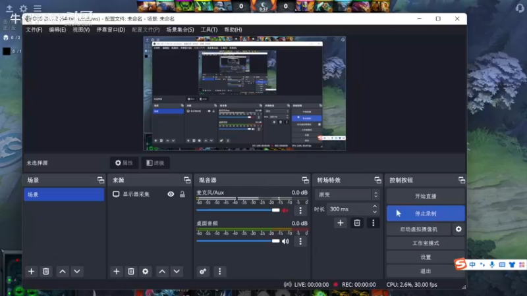Viewport: 527px width, 296px height.
Task: Click the LIVE: 00:00:00 status text
Action: 311,285
